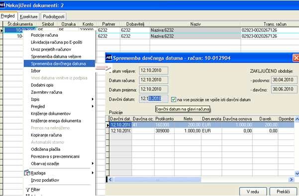Expand the Pregled submenu arrow
The width and height of the screenshot is (299, 196).
point(93,106)
